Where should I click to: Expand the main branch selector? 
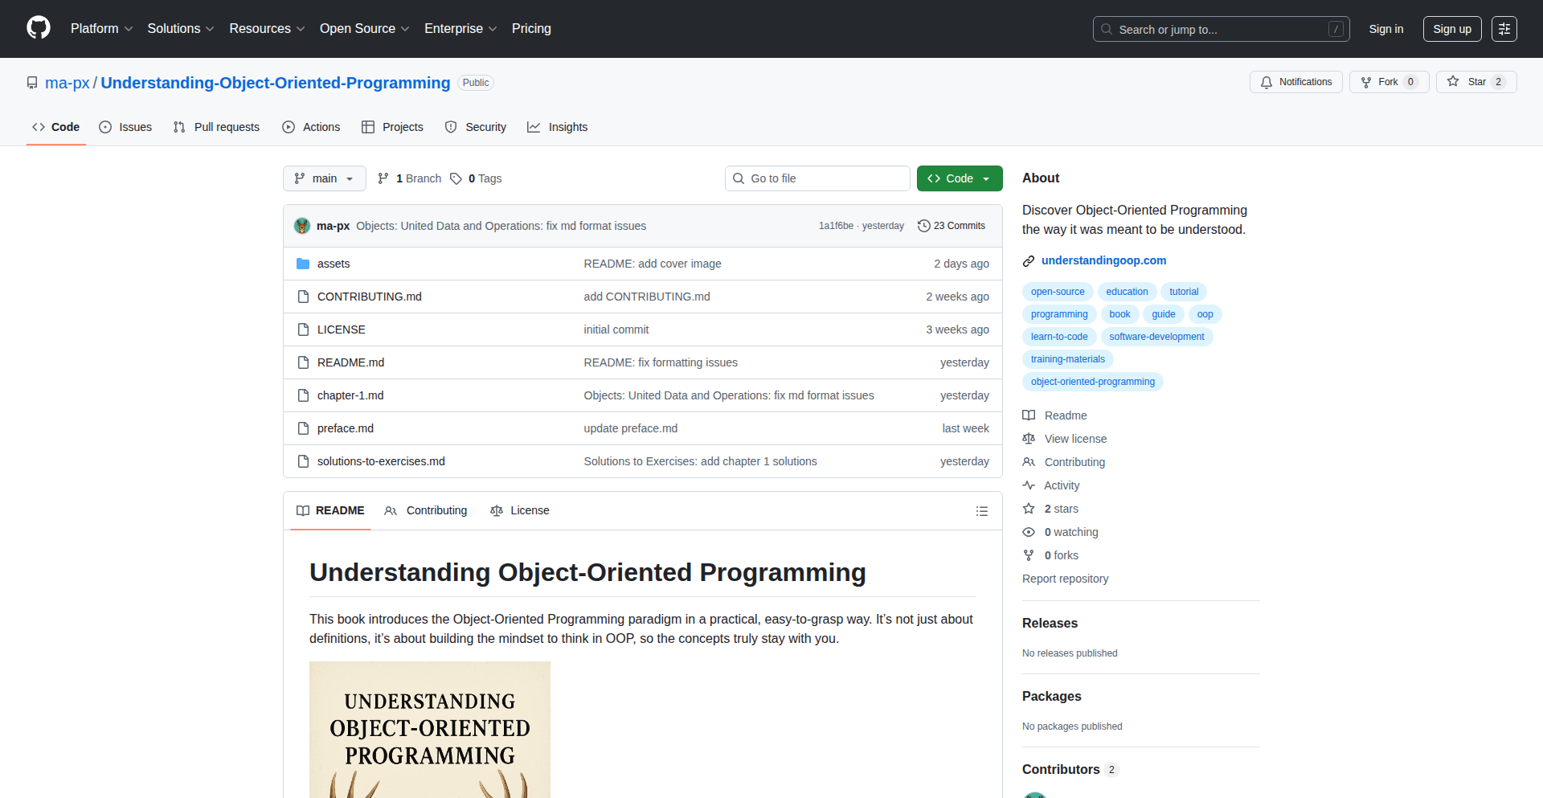(x=324, y=178)
